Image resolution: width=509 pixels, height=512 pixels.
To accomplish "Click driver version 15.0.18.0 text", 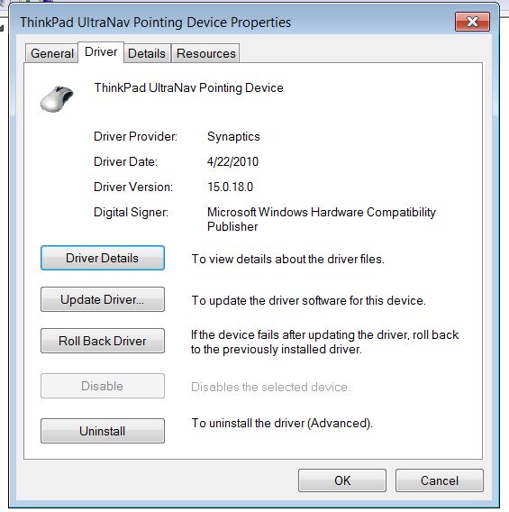I will 230,187.
